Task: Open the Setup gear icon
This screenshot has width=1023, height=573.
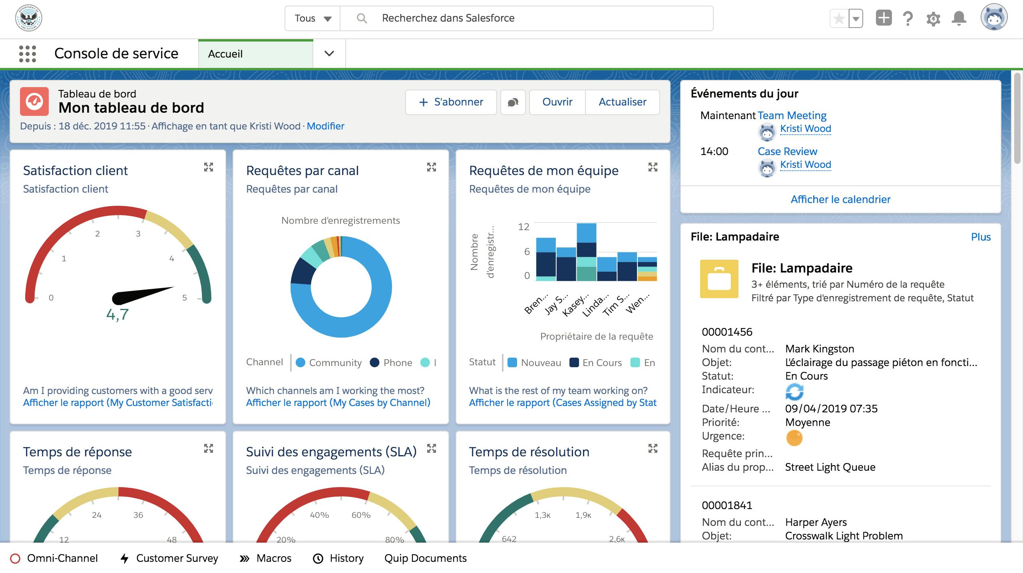Action: [933, 19]
